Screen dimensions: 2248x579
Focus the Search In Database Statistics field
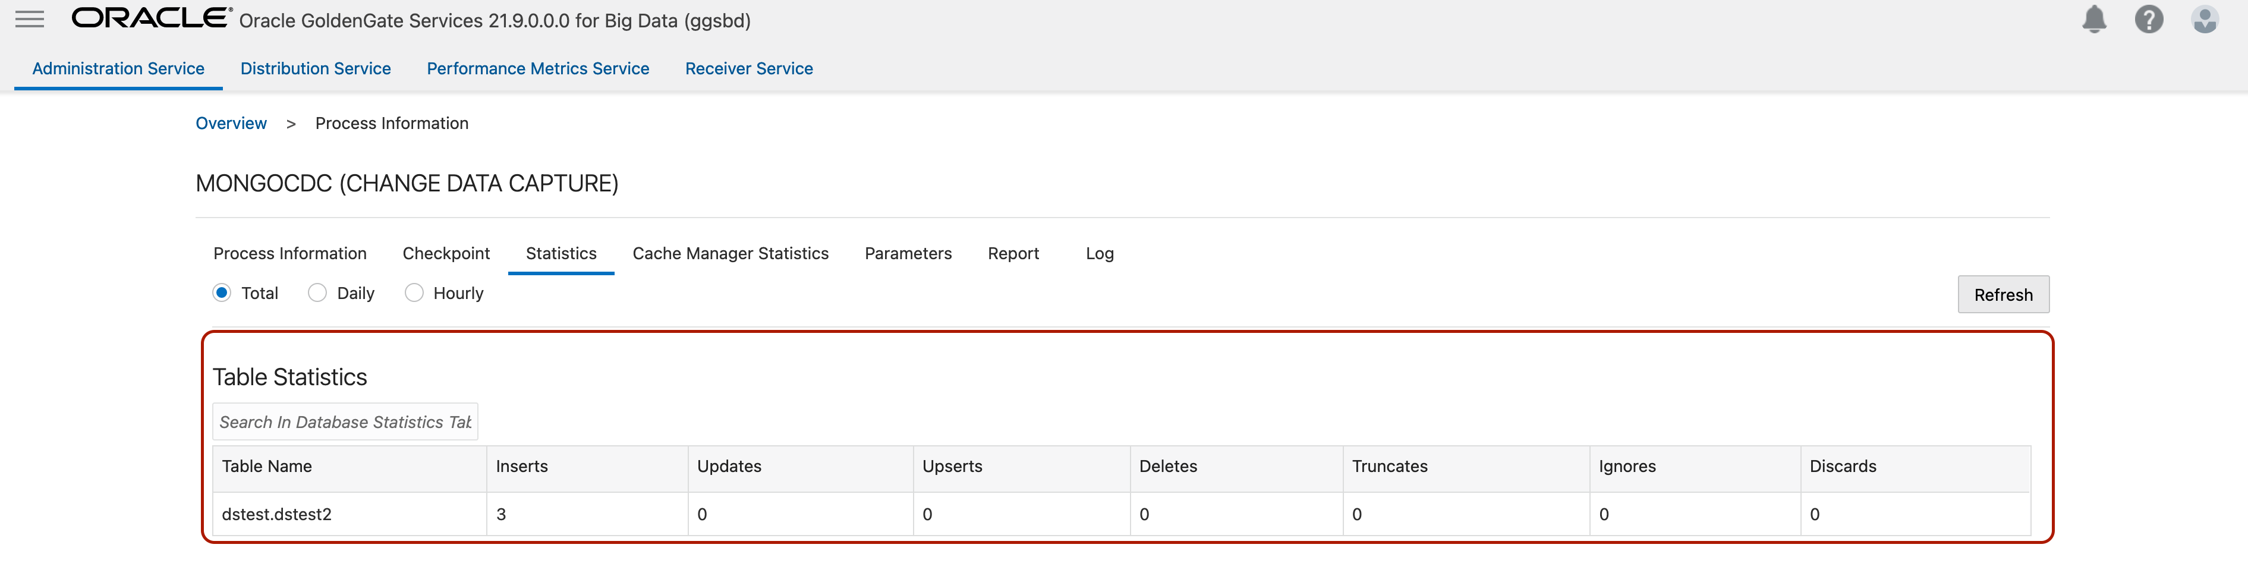click(345, 423)
